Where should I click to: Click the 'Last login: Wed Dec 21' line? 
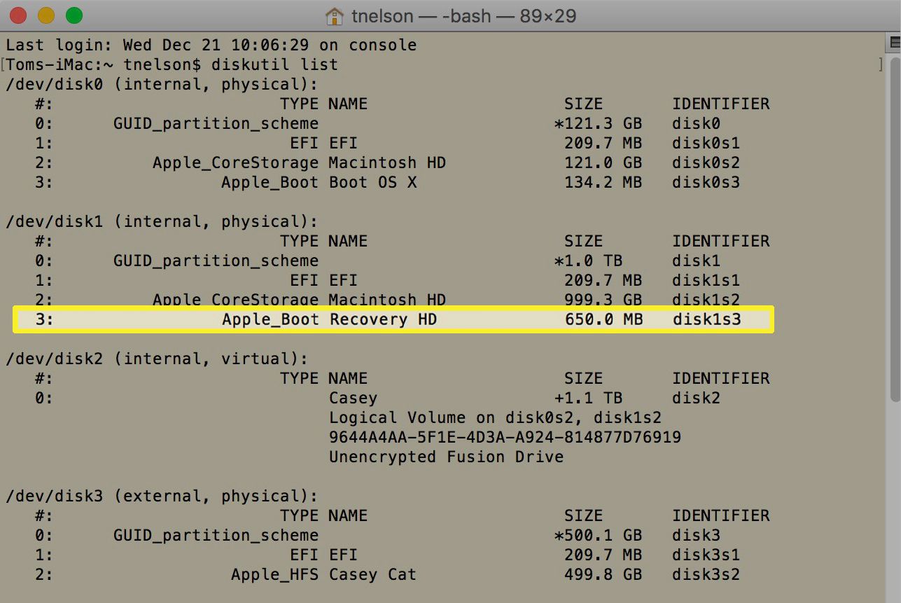[211, 46]
